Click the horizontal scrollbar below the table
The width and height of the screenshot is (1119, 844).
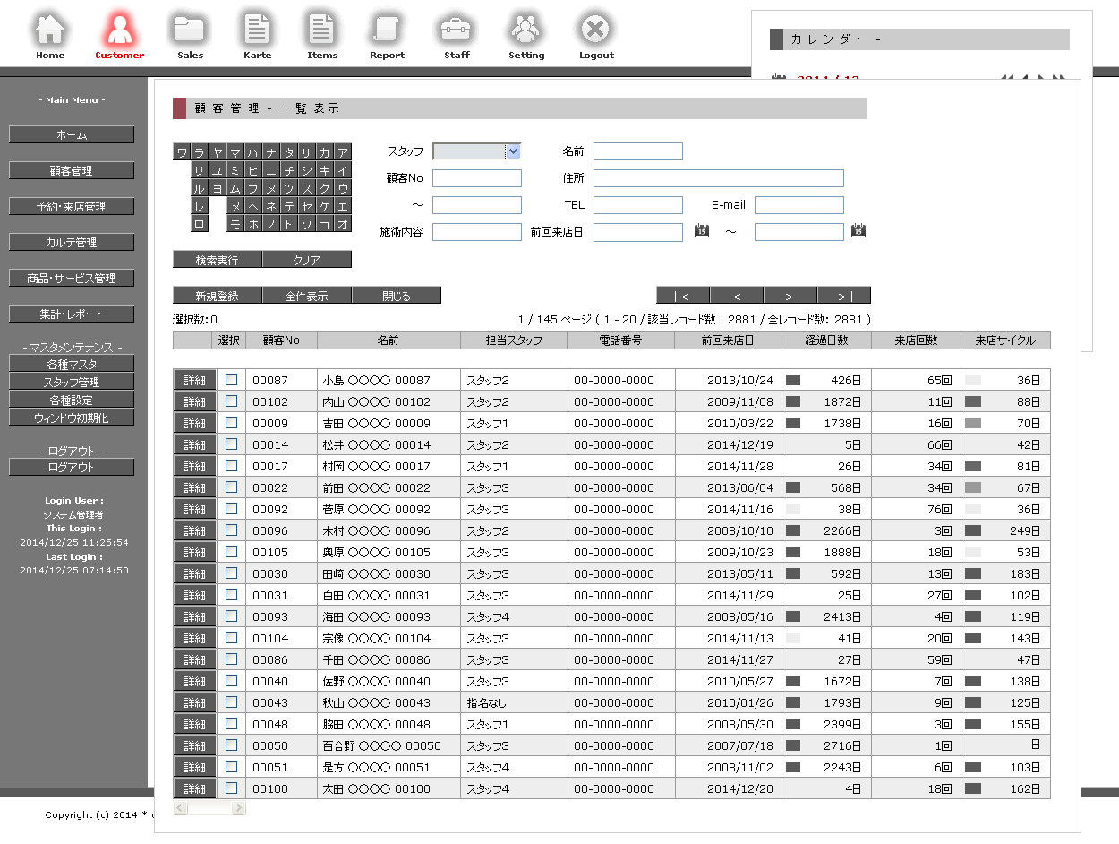point(209,808)
